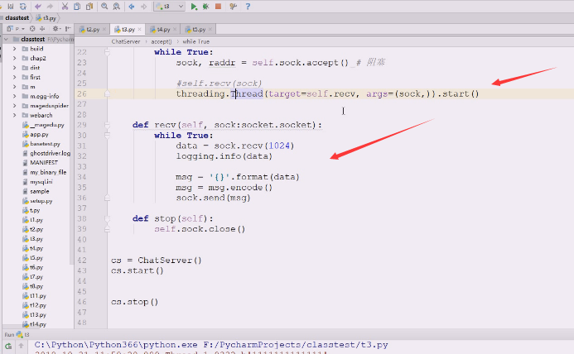Expand the m.egg-info folder
574x354 pixels.
[x=14, y=96]
